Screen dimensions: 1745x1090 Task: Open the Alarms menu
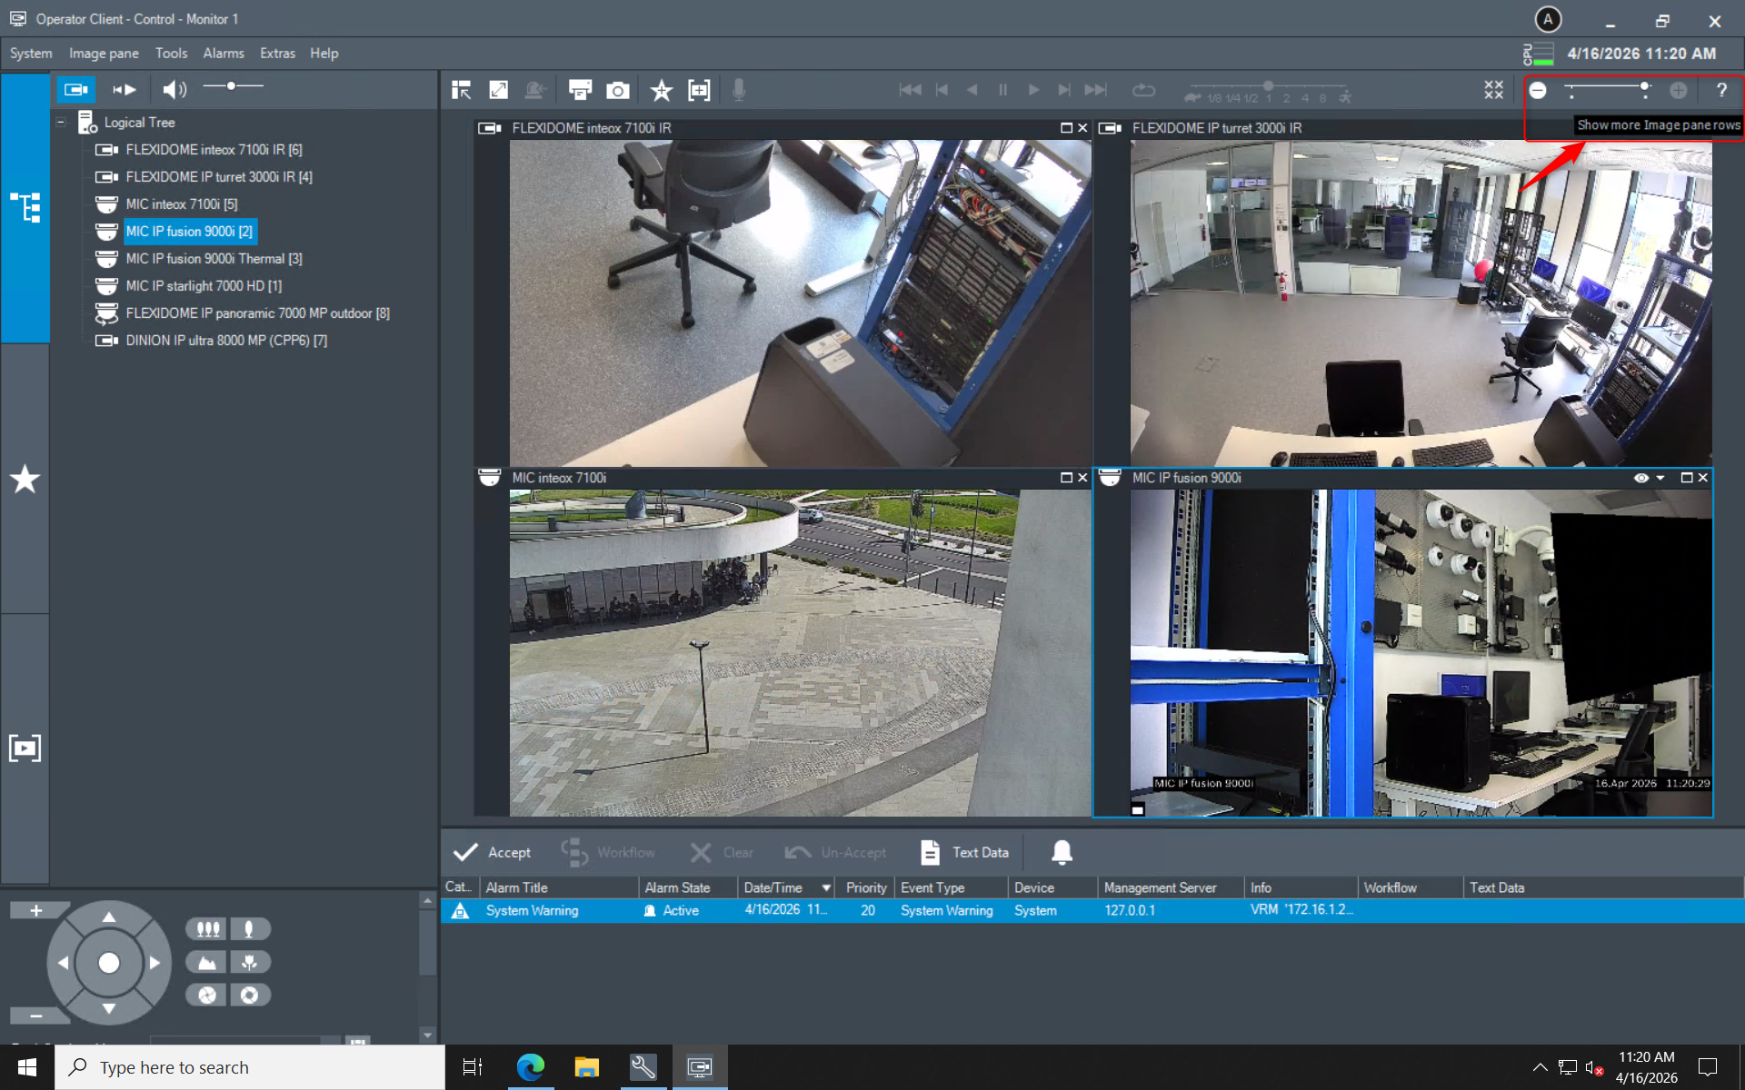pyautogui.click(x=224, y=54)
